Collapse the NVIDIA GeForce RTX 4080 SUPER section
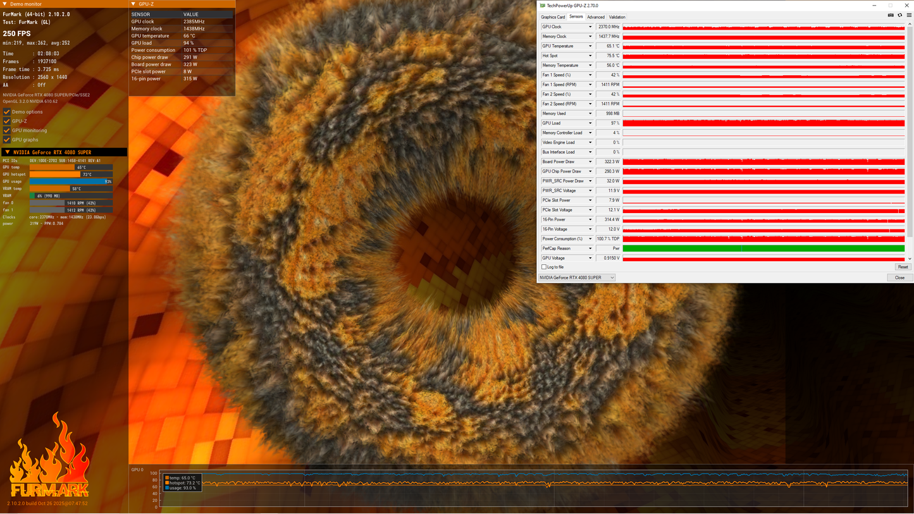Viewport: 914px width, 514px height. (8, 152)
